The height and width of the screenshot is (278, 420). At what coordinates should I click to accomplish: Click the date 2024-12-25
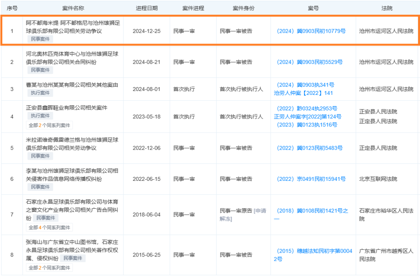click(147, 31)
